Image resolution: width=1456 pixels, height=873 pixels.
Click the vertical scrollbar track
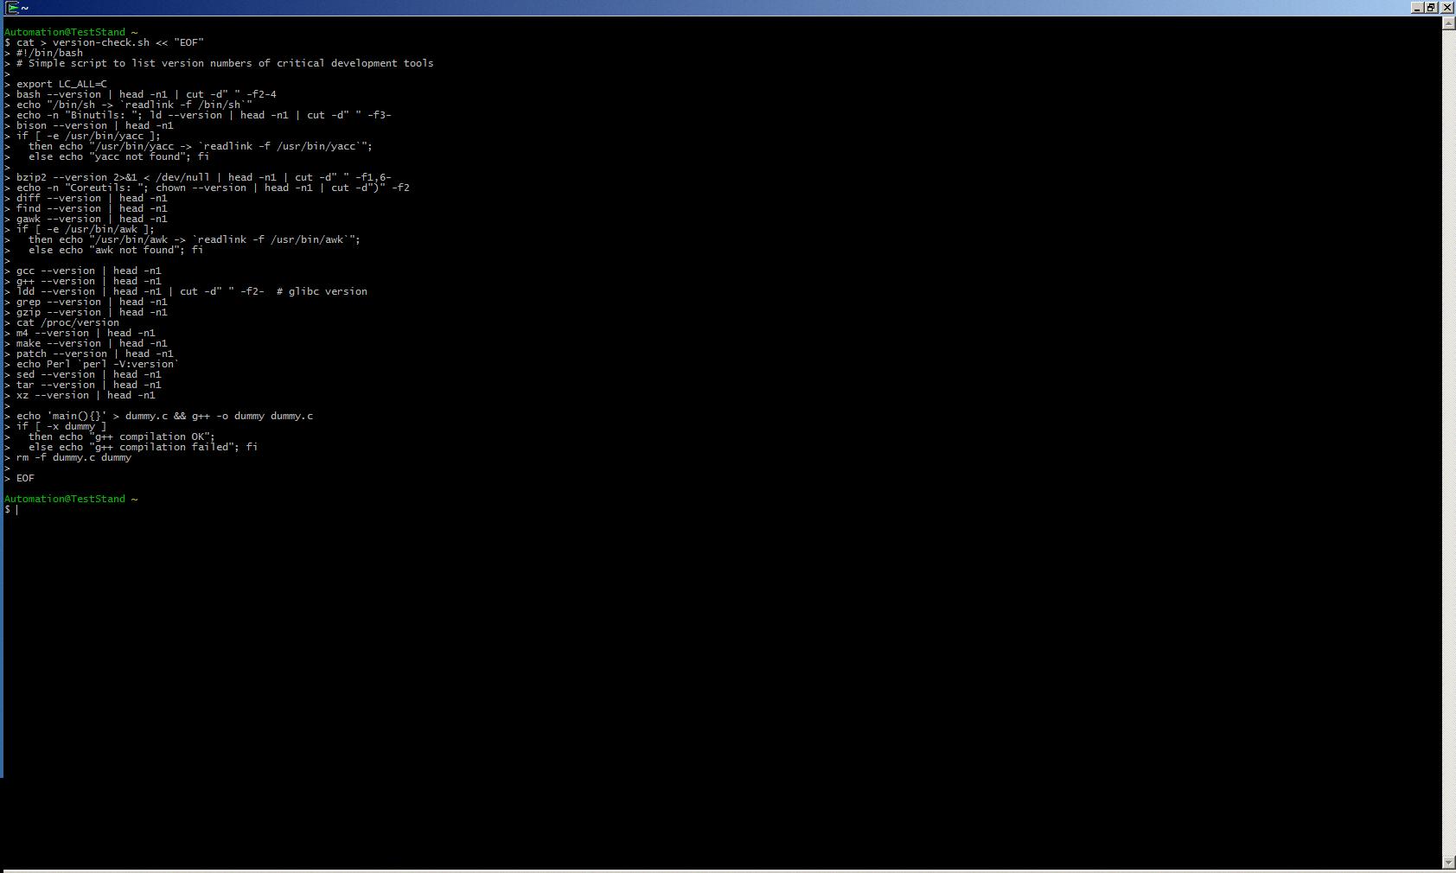coord(1448,432)
